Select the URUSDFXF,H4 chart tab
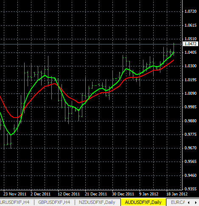This screenshot has width=199, height=206. 14,202
